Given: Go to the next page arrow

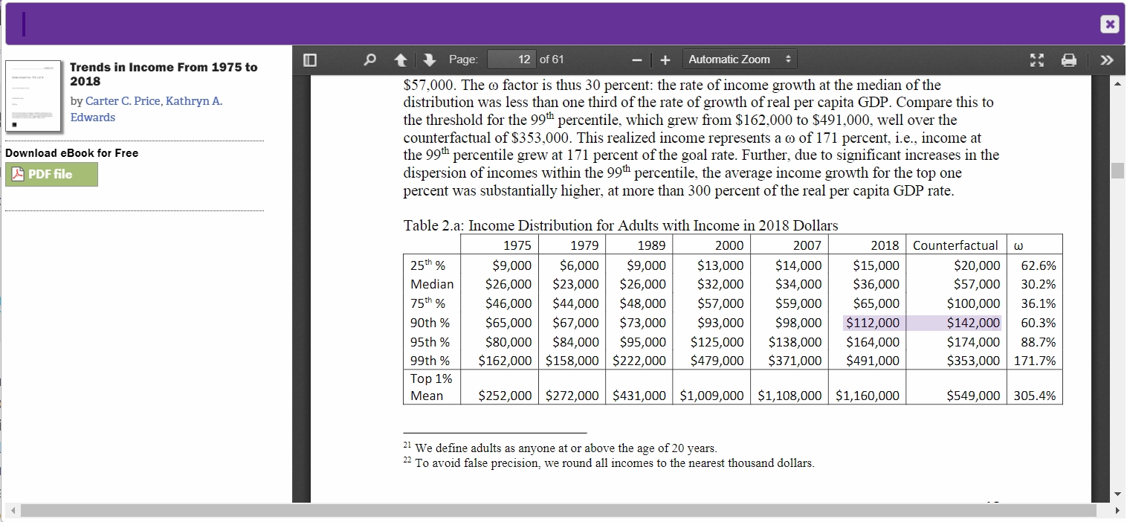Looking at the screenshot, I should point(429,60).
